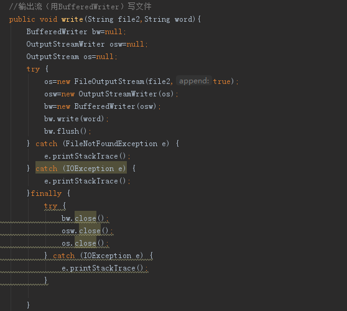Screen dimensions: 347x311
Task: Click the method name write in signature
Action: pos(72,19)
